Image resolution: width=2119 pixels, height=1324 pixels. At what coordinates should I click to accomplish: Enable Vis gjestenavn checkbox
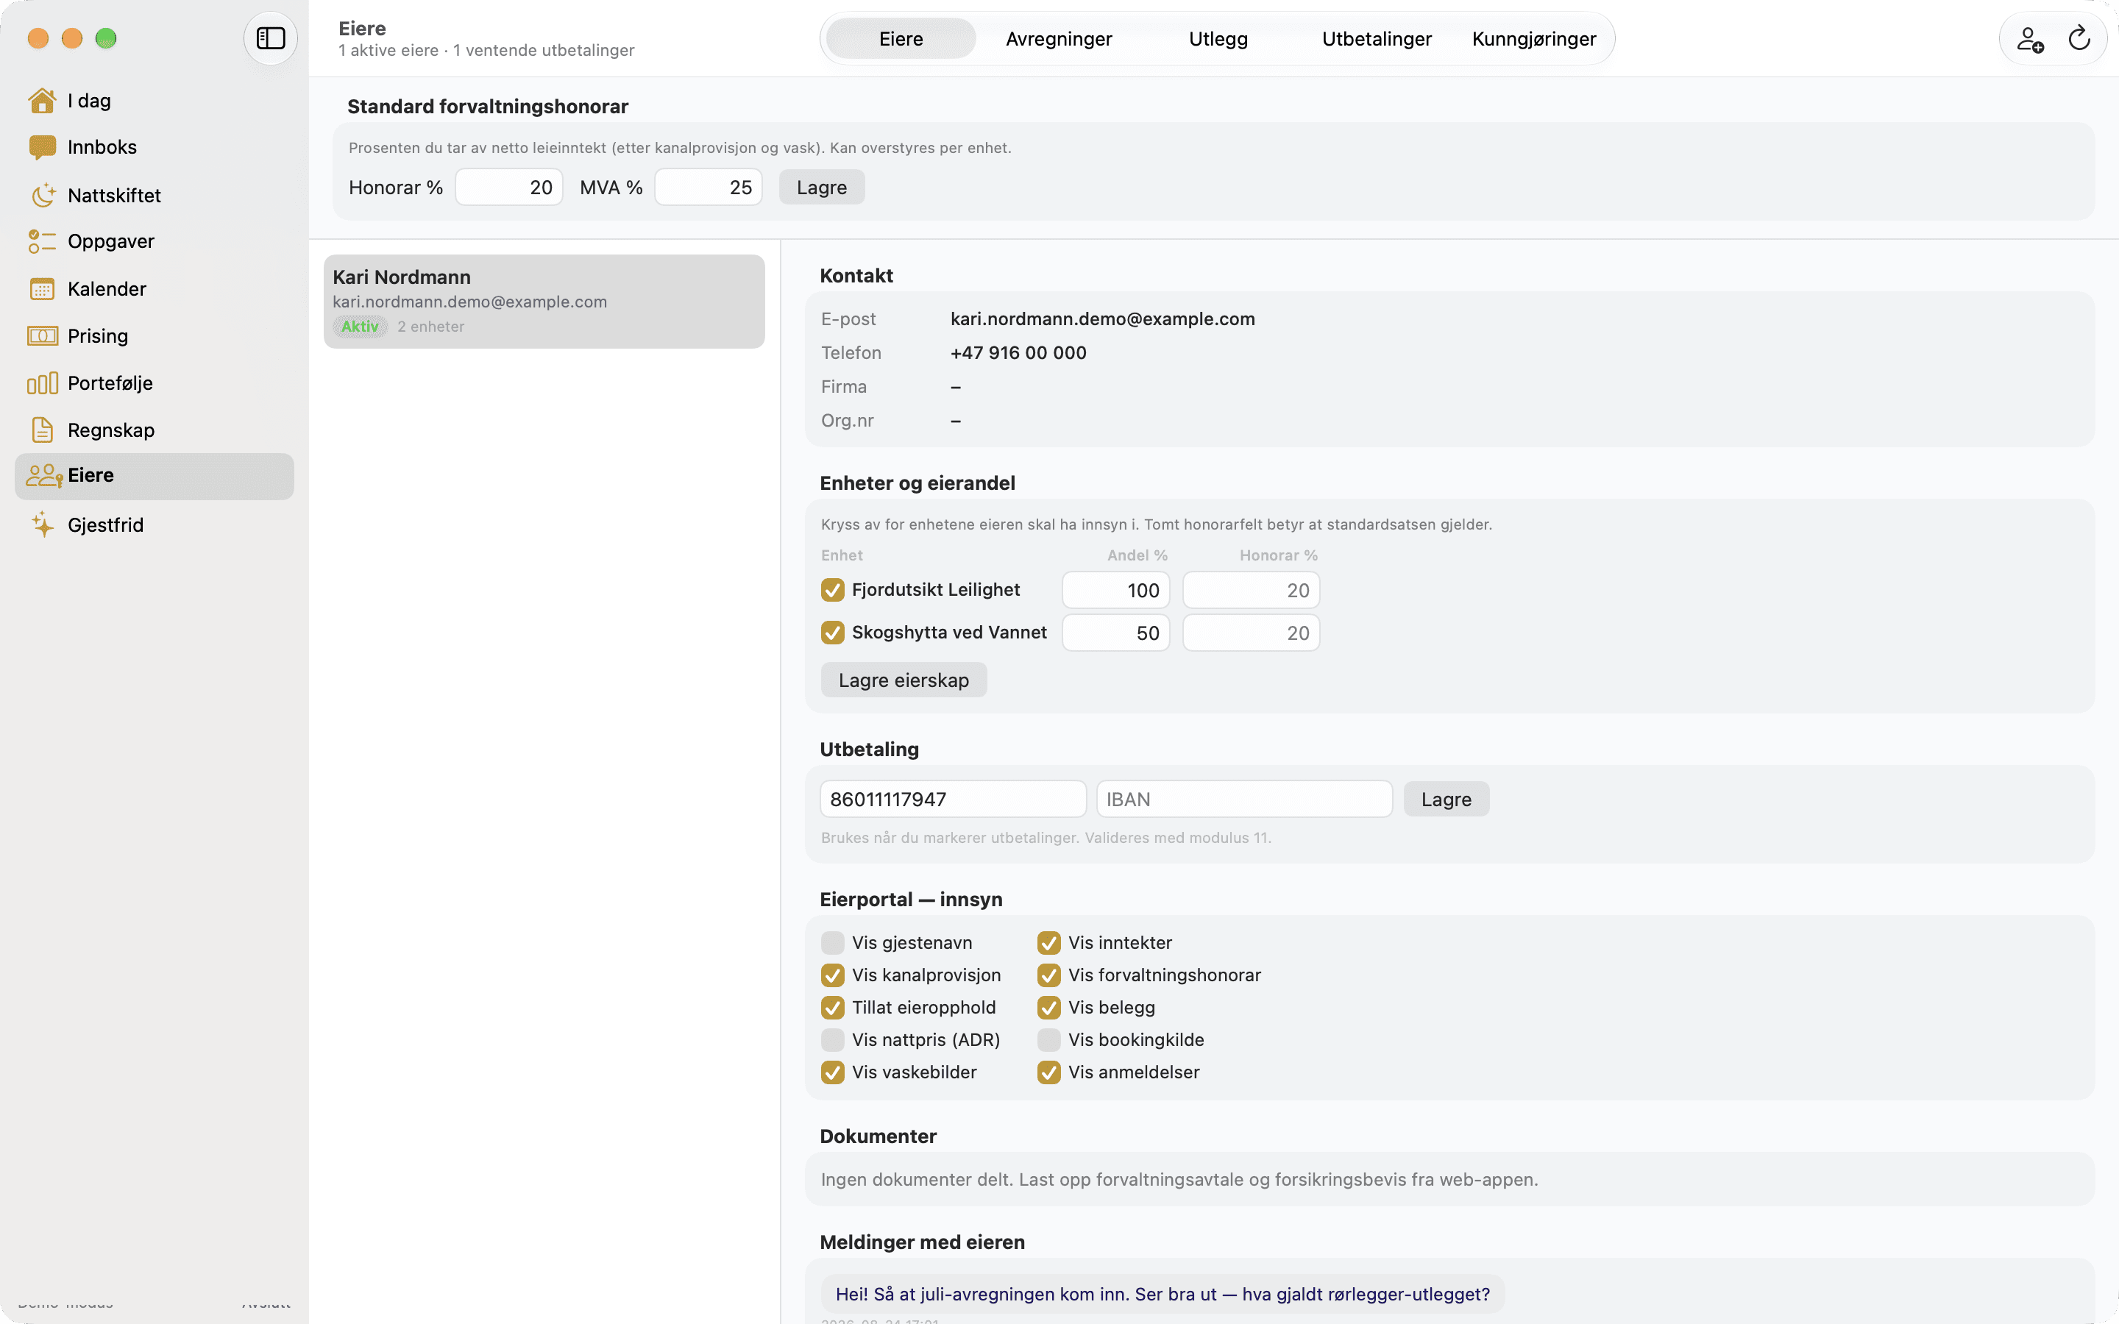click(x=832, y=943)
